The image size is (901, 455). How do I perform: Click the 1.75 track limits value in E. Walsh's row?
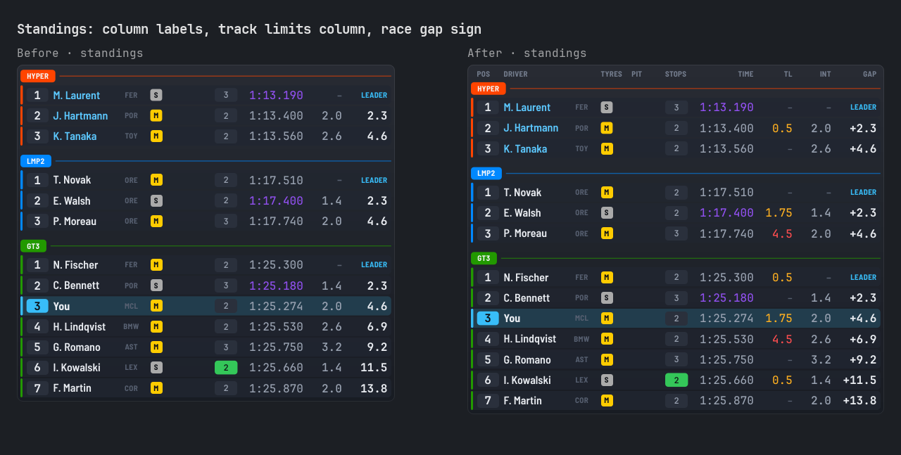coord(779,212)
